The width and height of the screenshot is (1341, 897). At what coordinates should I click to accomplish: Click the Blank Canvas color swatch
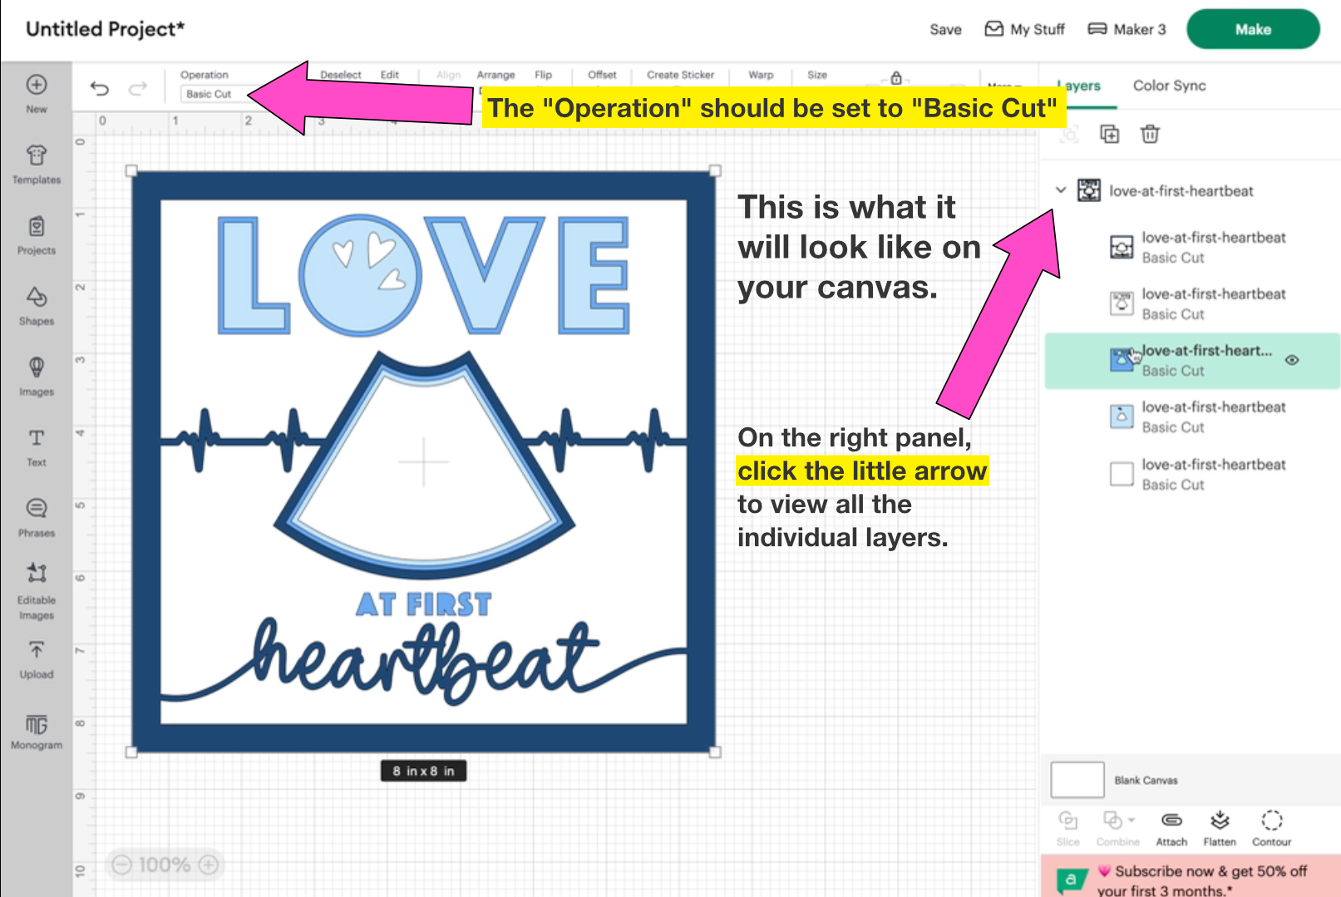point(1077,780)
